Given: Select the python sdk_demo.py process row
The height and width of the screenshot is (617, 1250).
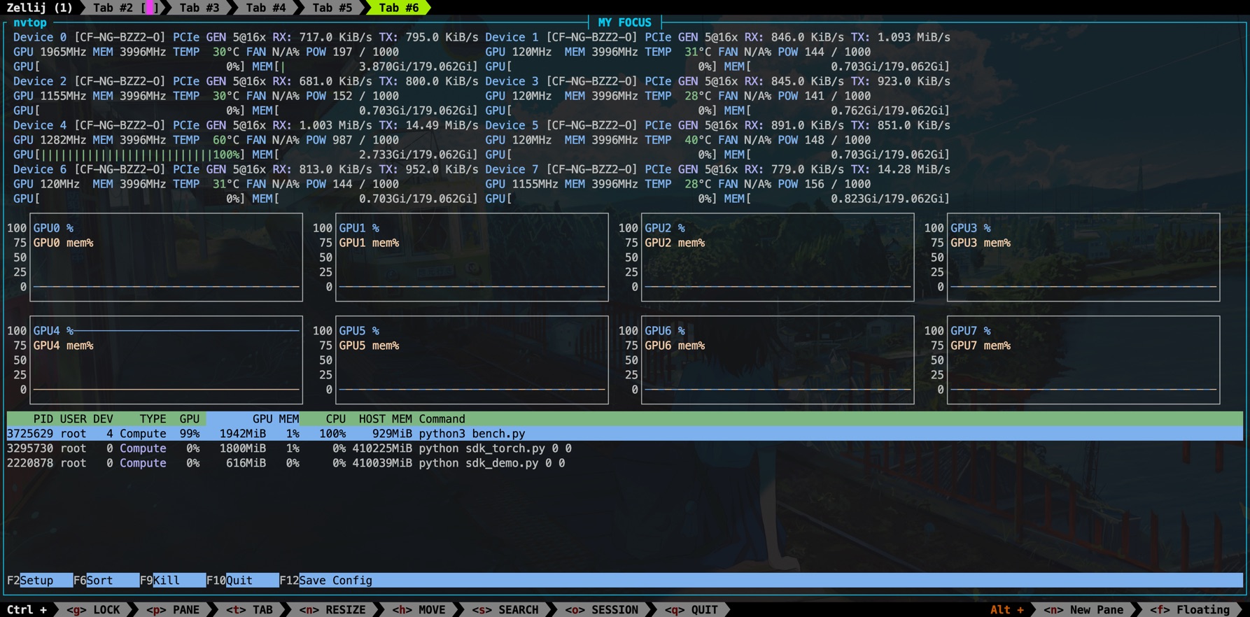Looking at the screenshot, I should (280, 463).
